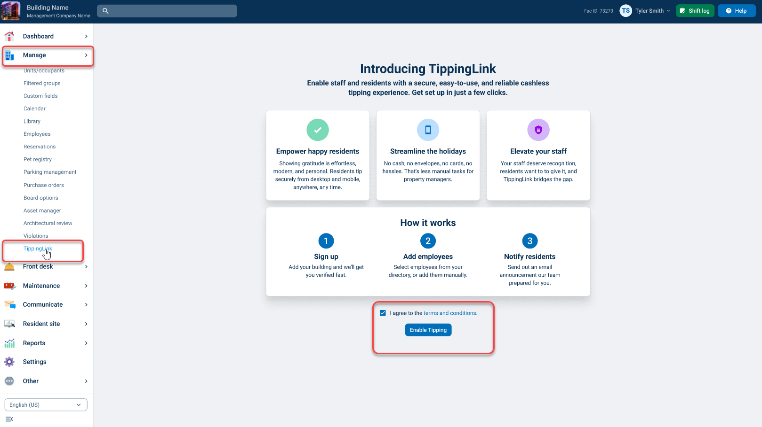The width and height of the screenshot is (762, 427).
Task: Click the search magnifier icon
Action: coord(105,11)
